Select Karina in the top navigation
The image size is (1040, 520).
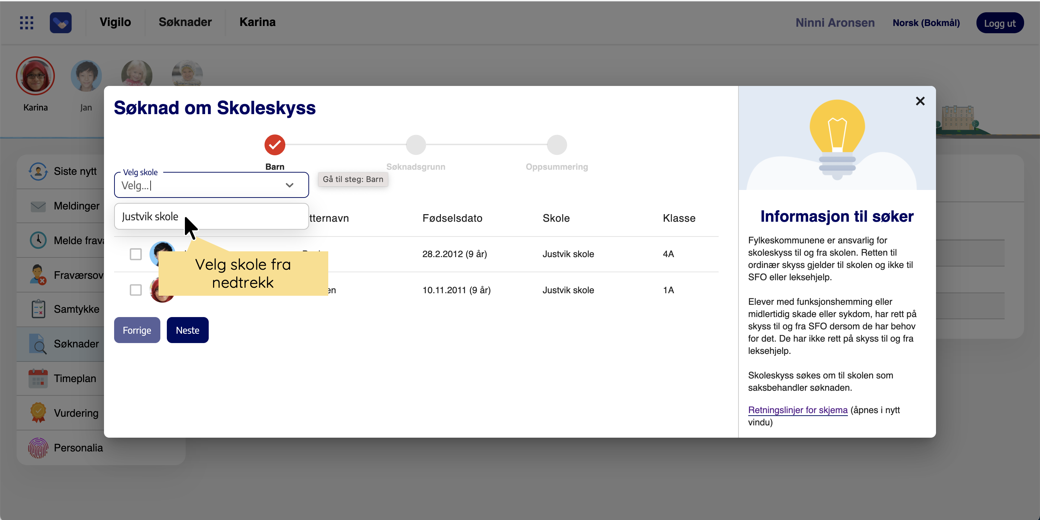coord(257,22)
